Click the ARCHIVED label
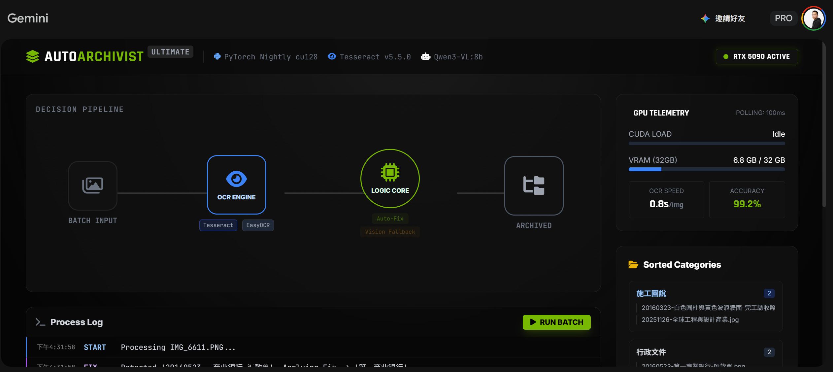This screenshot has width=833, height=372. pyautogui.click(x=534, y=225)
